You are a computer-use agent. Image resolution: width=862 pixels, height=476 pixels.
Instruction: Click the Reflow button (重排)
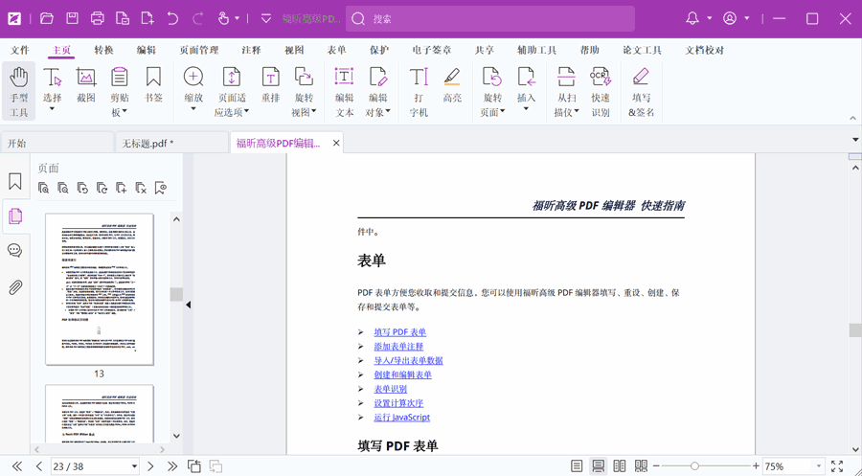270,85
